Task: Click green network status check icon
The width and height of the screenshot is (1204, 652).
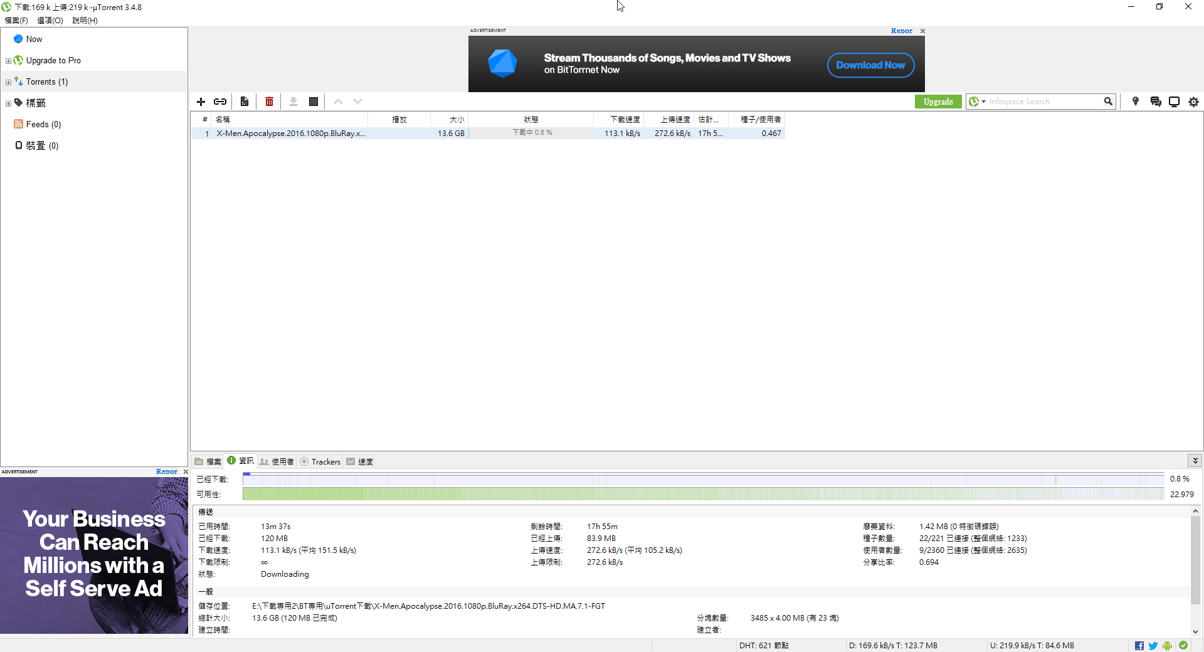Action: point(1183,645)
